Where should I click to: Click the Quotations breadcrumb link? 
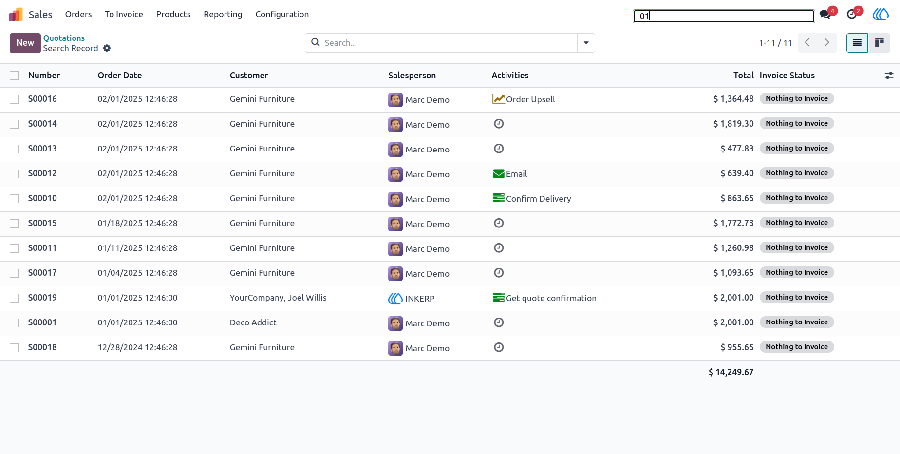tap(64, 38)
